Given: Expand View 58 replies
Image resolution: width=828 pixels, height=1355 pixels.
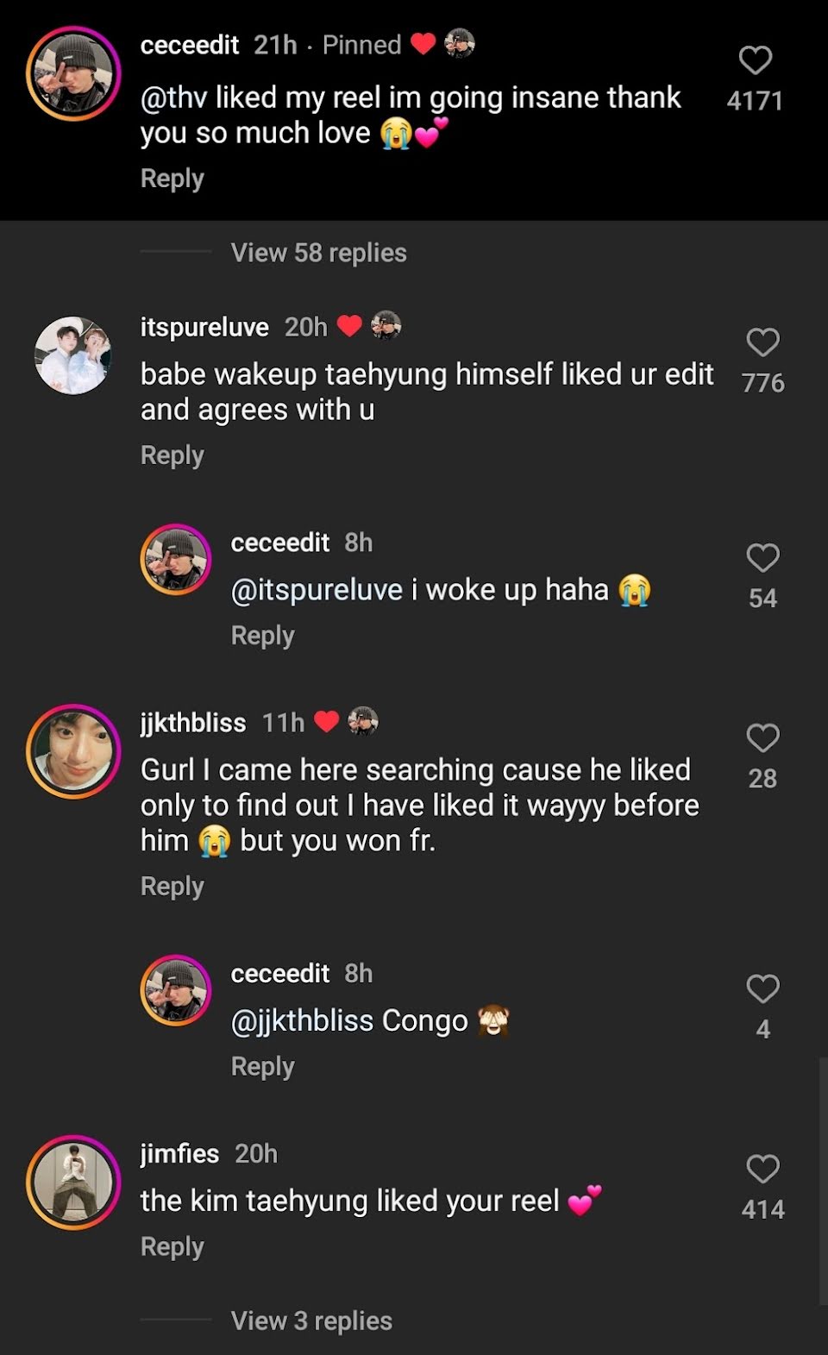Looking at the screenshot, I should pyautogui.click(x=318, y=253).
